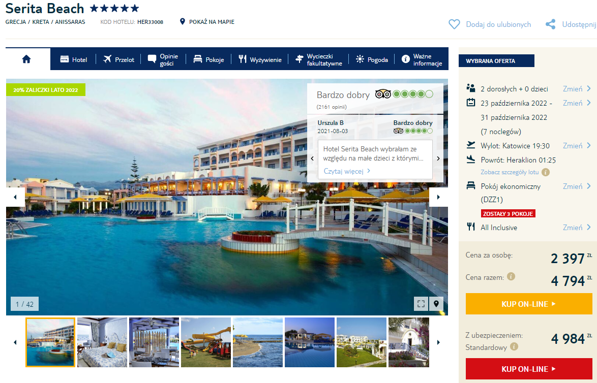Change travel dates using Zmień
The width and height of the screenshot is (597, 383).
click(x=577, y=103)
